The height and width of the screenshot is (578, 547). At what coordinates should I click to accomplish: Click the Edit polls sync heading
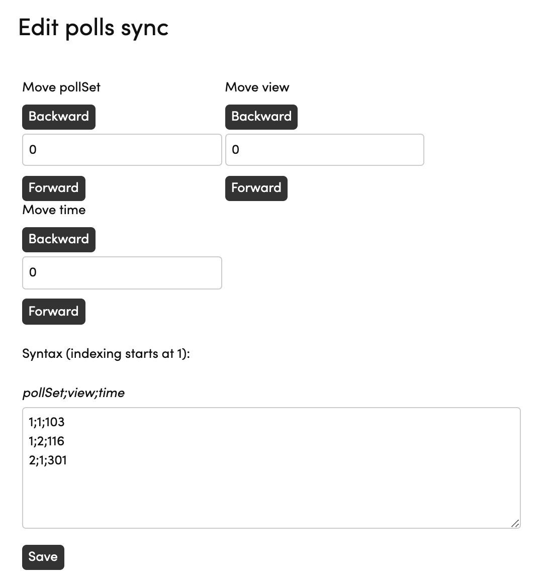tap(94, 28)
